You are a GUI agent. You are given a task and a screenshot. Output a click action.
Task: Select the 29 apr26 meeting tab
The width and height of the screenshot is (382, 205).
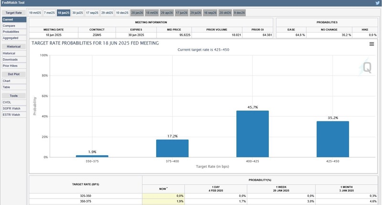167,13
